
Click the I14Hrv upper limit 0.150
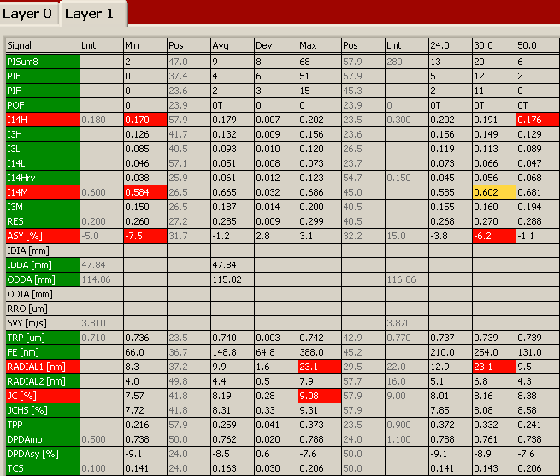point(407,178)
